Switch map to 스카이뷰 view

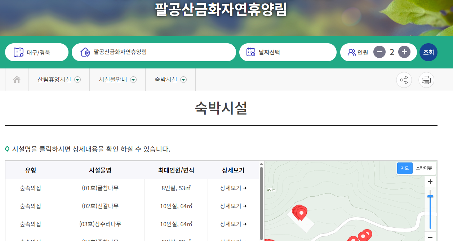(x=424, y=168)
